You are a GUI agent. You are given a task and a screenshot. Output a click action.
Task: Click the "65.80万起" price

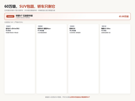click(x=124, y=16)
